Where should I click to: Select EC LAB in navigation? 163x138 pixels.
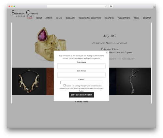[59, 18]
